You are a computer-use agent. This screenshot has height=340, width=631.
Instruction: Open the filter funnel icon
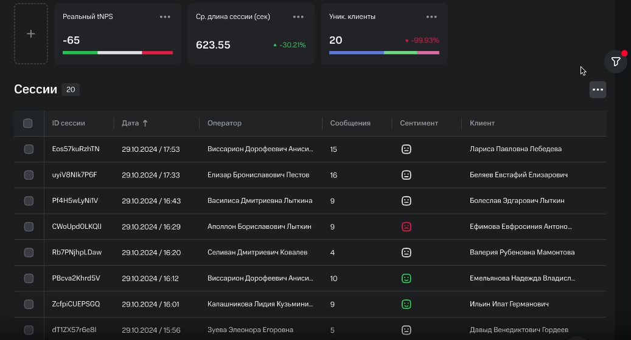616,62
